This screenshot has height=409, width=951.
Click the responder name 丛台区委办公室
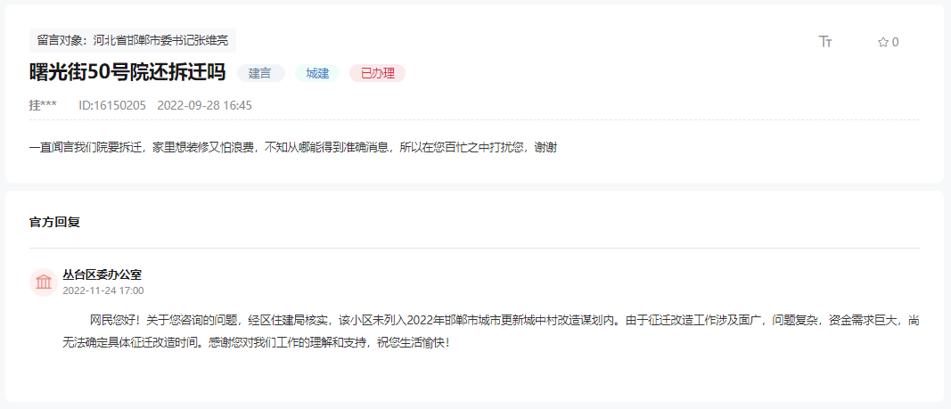click(102, 274)
